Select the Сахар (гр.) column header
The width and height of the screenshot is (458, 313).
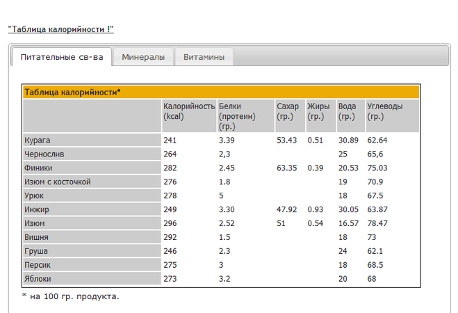[288, 111]
